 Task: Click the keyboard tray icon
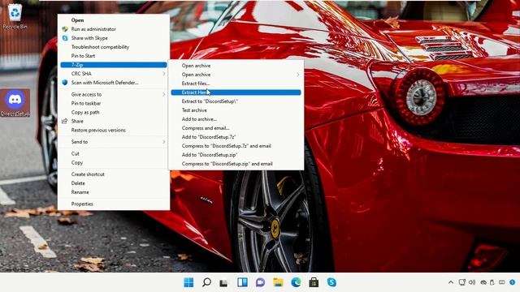[502, 282]
